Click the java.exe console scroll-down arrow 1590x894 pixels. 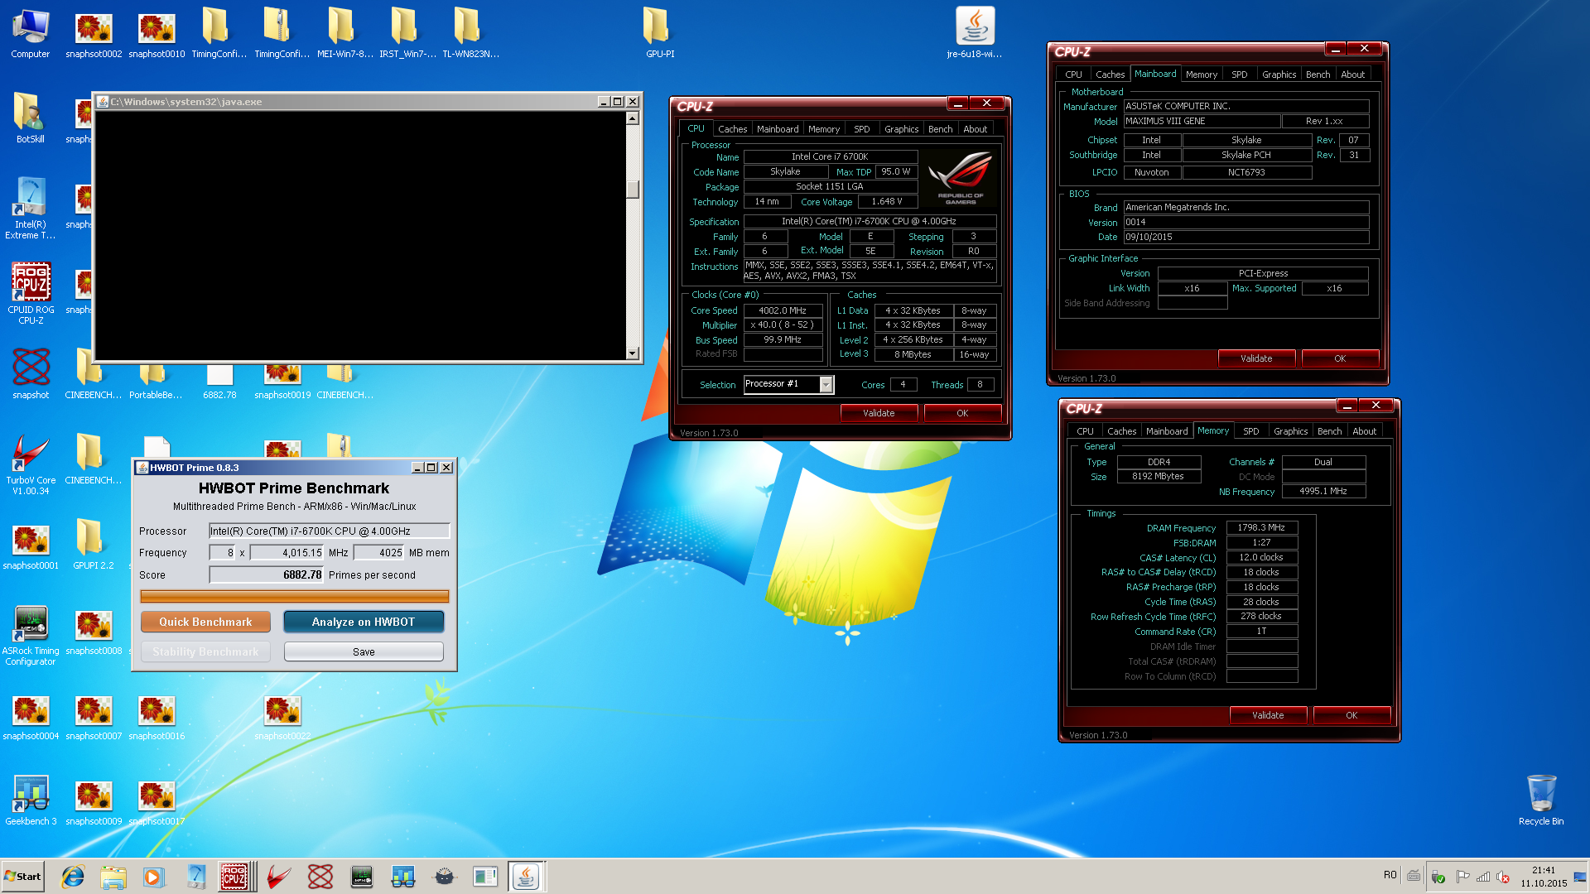pos(633,353)
